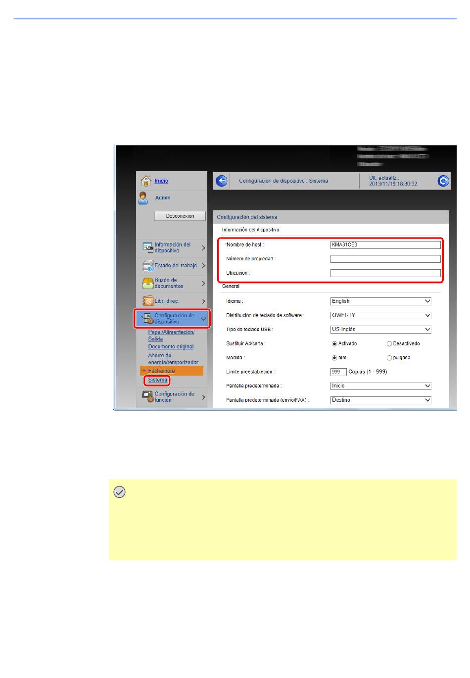Expand the Buzón de documentos chevron

(x=203, y=284)
